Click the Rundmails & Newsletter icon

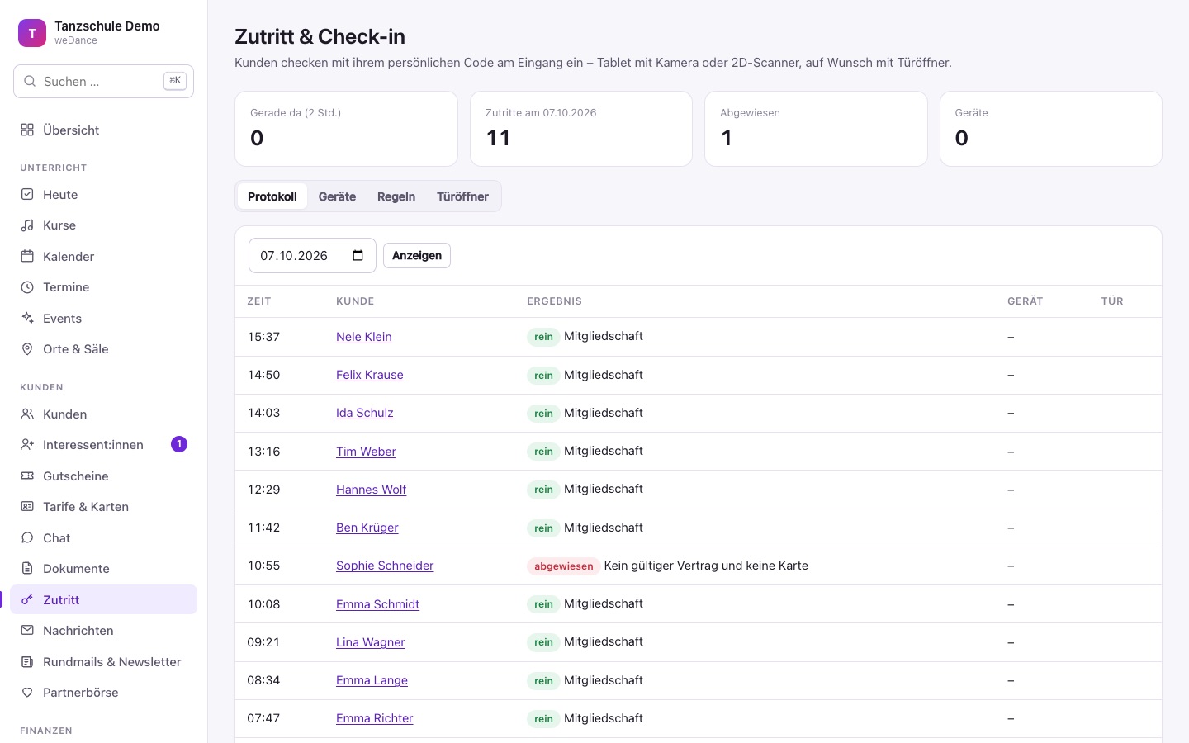pyautogui.click(x=27, y=661)
